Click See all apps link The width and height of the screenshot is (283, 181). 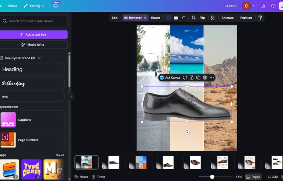[x=60, y=155]
